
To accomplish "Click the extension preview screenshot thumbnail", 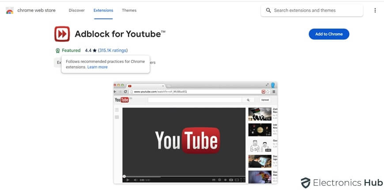I will (x=196, y=133).
